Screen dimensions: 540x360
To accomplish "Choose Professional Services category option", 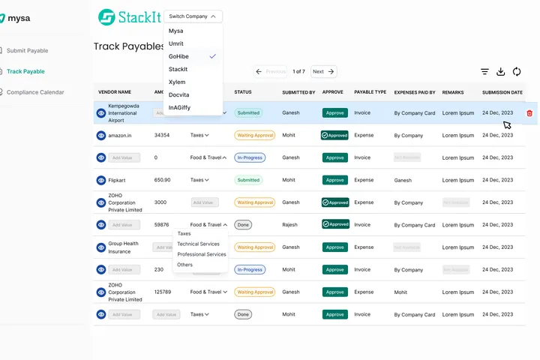I will pyautogui.click(x=202, y=254).
